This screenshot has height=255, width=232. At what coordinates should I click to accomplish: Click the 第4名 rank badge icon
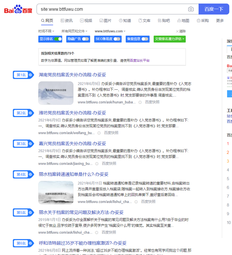(23, 174)
